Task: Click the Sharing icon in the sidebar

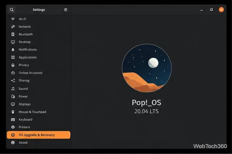Action: (x=13, y=80)
